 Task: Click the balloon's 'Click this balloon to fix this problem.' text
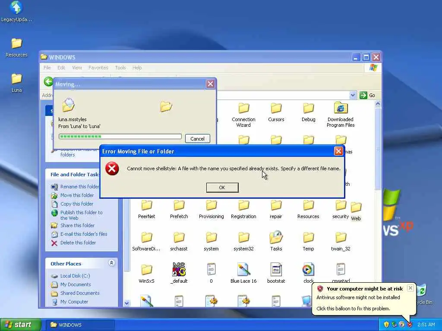(353, 309)
